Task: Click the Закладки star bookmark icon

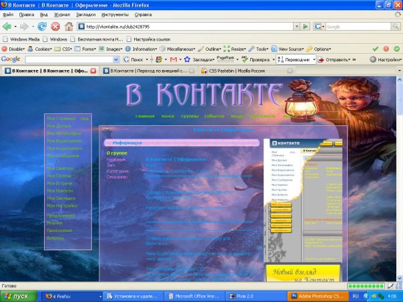Action: 187,59
